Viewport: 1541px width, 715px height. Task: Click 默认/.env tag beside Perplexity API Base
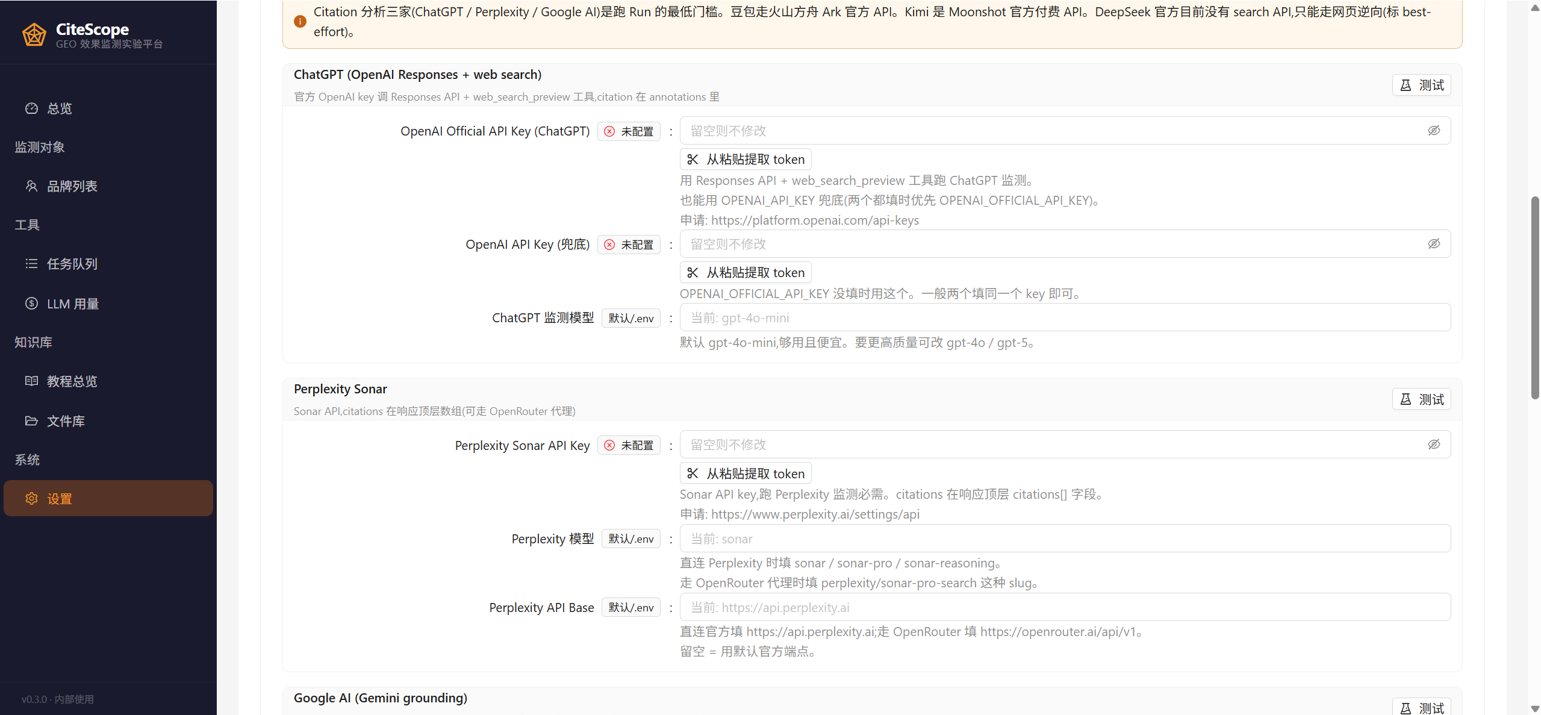coord(630,608)
